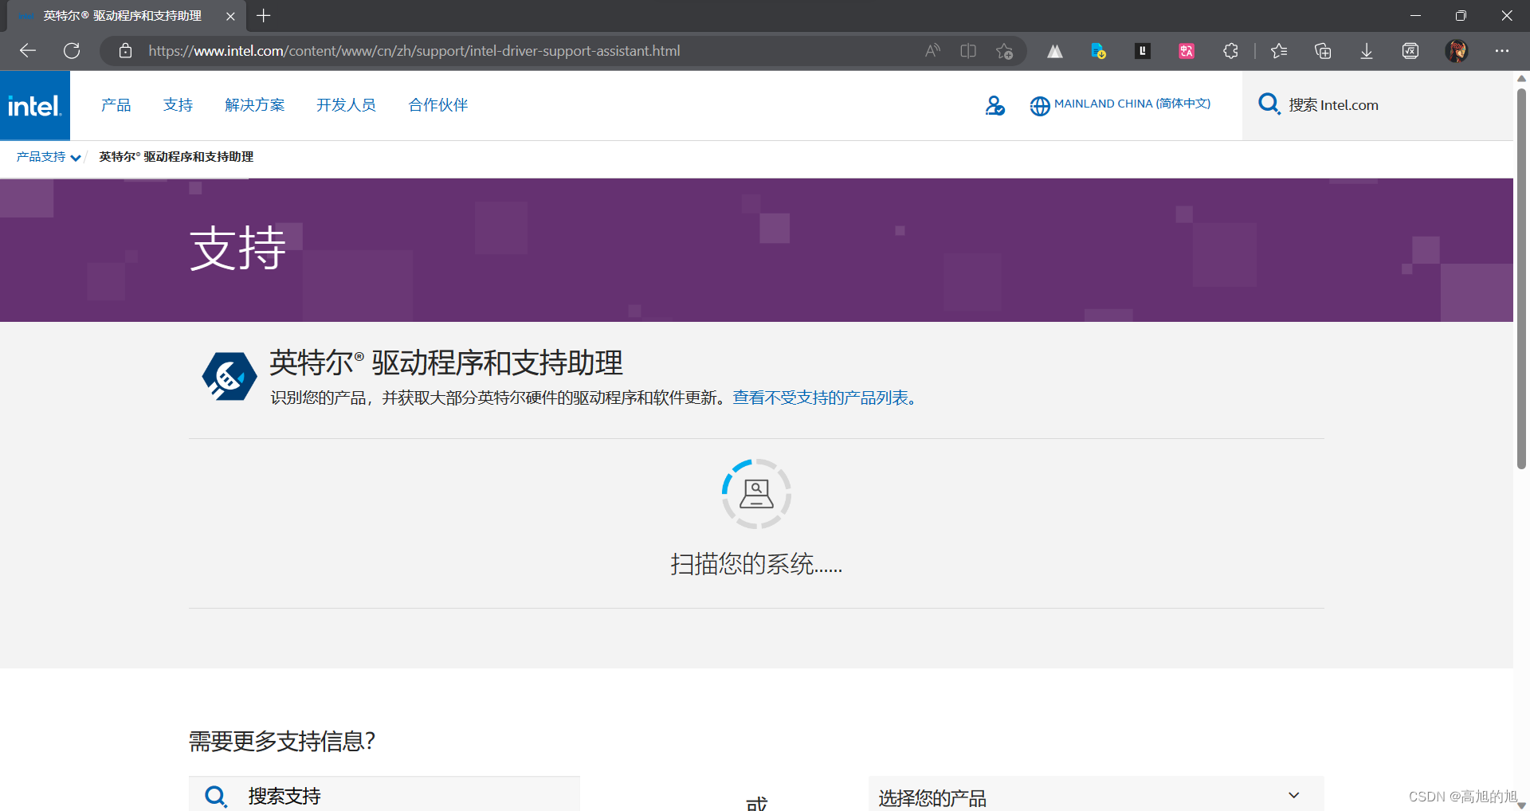Click breadcrumb 英特尔 驱动程序和支持助理
The width and height of the screenshot is (1530, 811).
176,157
